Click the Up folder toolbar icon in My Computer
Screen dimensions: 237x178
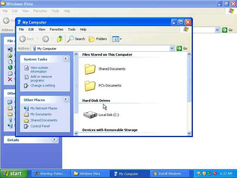click(x=60, y=39)
